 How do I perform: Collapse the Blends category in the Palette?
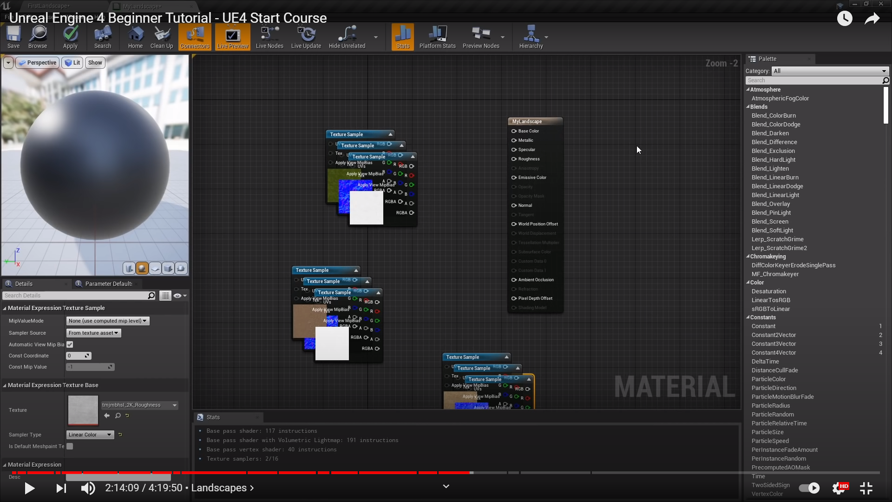coord(748,107)
